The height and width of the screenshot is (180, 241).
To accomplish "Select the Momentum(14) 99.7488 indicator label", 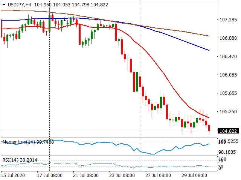I will pos(28,142).
